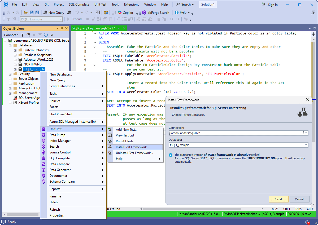Expand the Database Snapshots node
Viewport: 318px width, 225px height.
[x=15, y=55]
